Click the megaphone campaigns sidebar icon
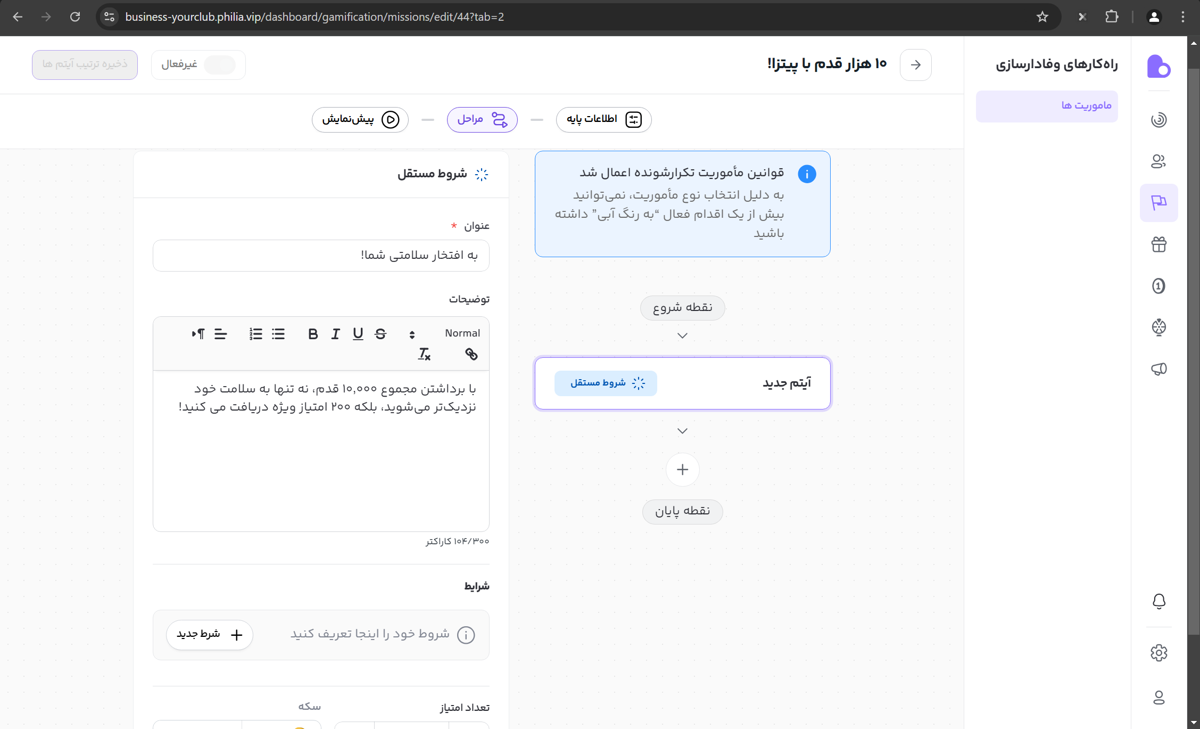Image resolution: width=1200 pixels, height=729 pixels. (1158, 368)
